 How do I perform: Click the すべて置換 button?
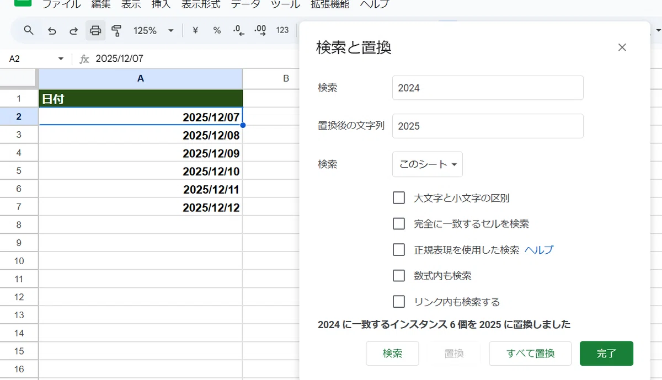point(530,354)
